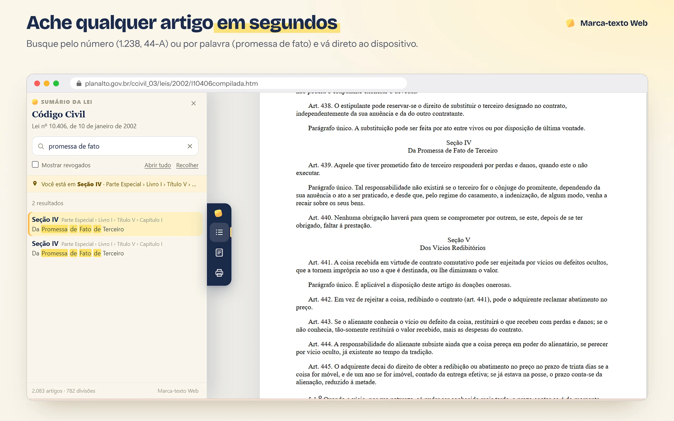Click '2 resultados' count text

click(48, 203)
